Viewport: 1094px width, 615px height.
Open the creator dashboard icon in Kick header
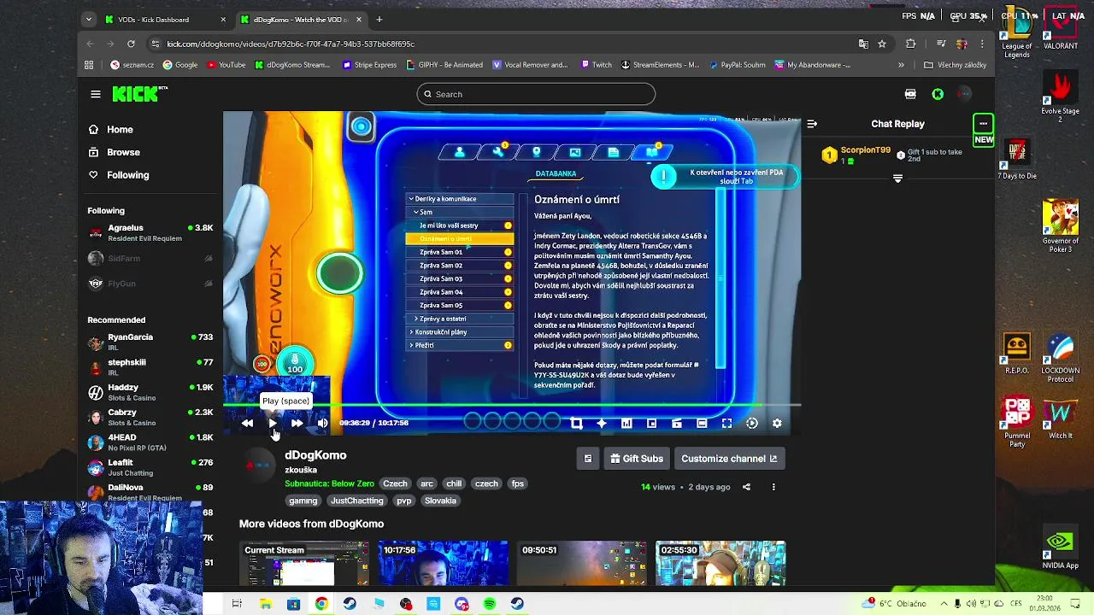click(910, 94)
